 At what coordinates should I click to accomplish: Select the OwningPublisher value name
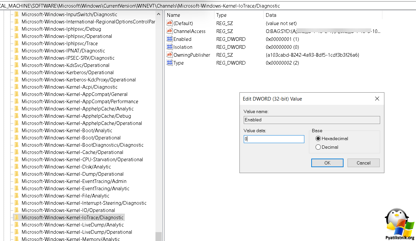192,55
